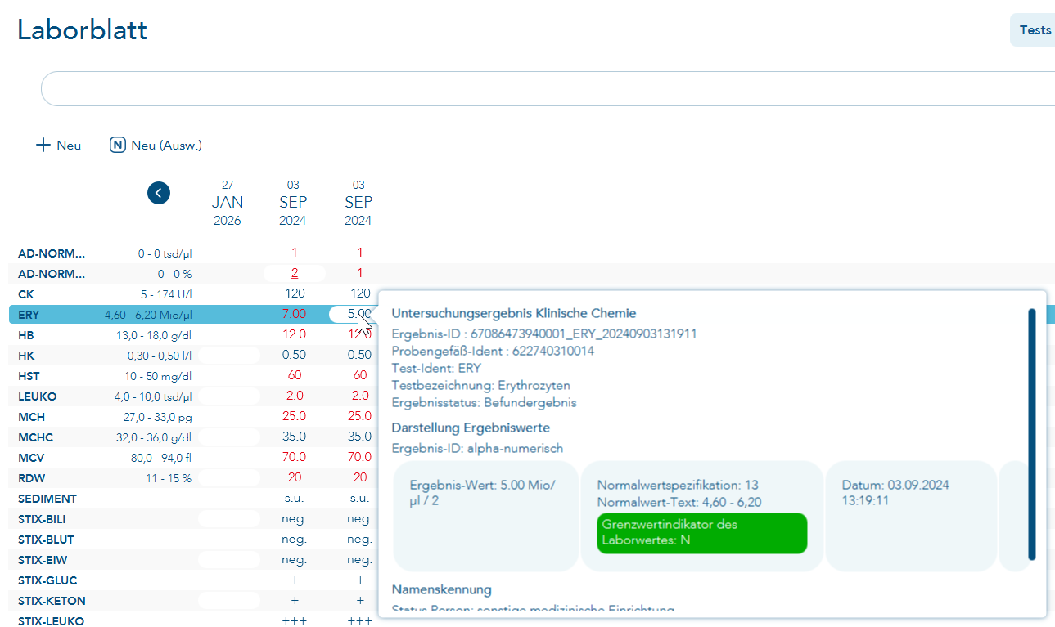Viewport: 1055px width, 627px height.
Task: Click the plus icon for Neu
Action: click(x=43, y=146)
